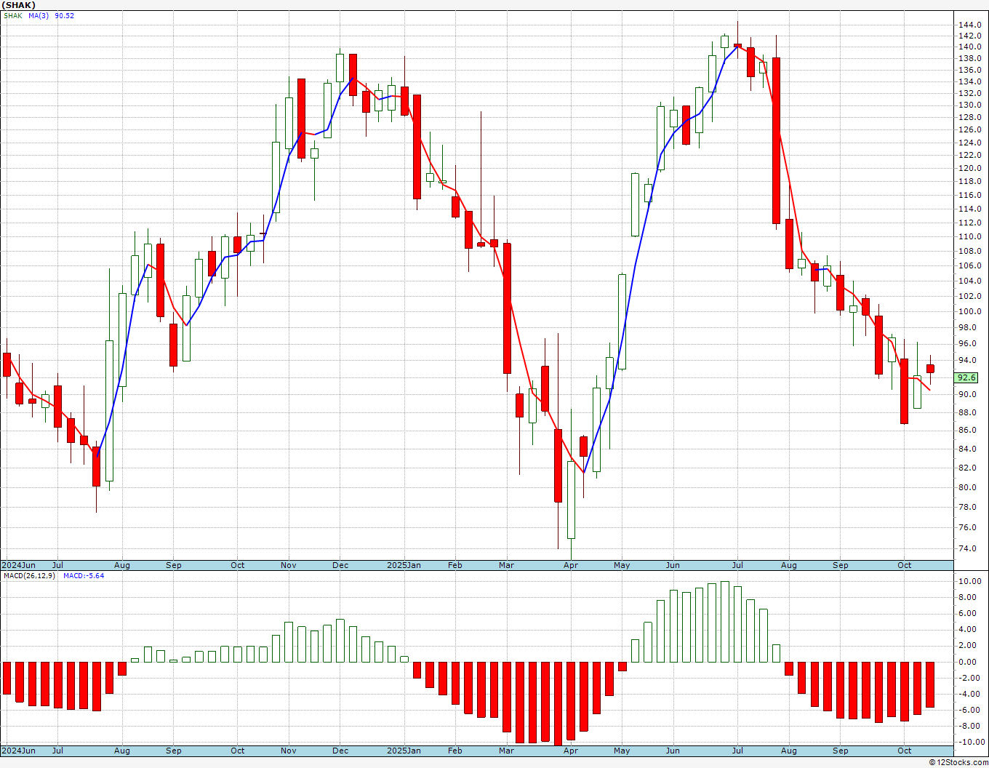
Task: Select the tallest green MACD bar near July
Action: coord(724,622)
